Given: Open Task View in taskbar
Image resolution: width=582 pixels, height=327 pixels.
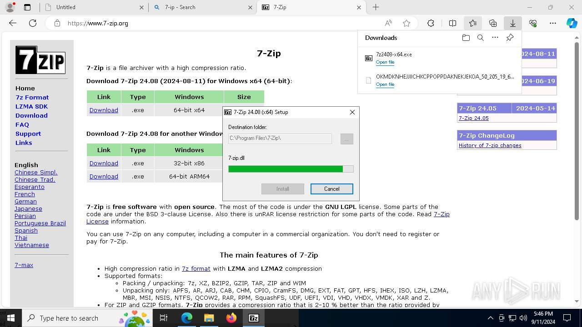Looking at the screenshot, I should pyautogui.click(x=164, y=318).
